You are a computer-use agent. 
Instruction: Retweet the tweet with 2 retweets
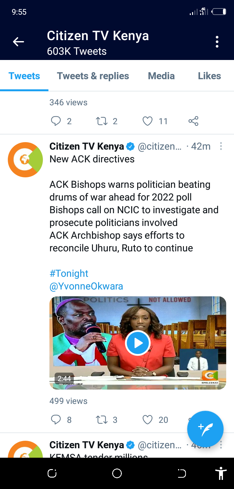pyautogui.click(x=102, y=121)
